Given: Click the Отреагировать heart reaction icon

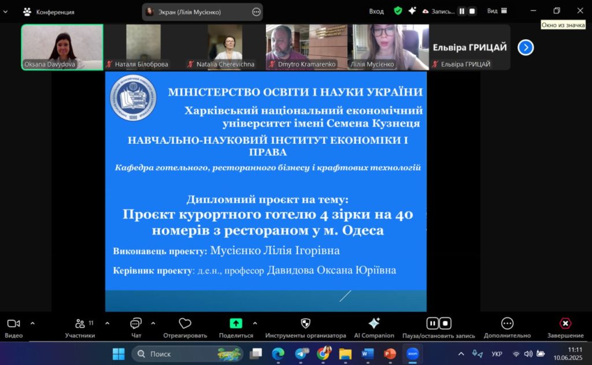Looking at the screenshot, I should (185, 324).
